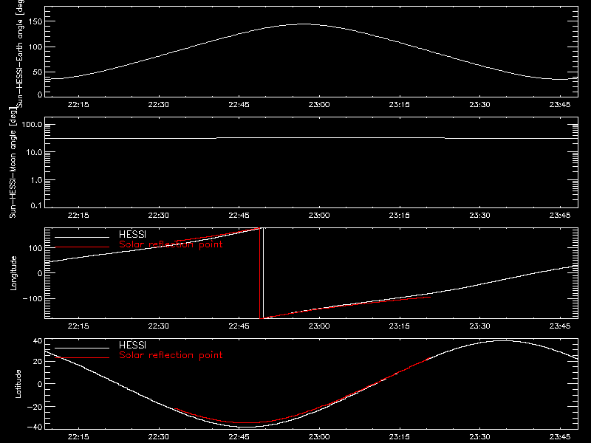Click 22:45 under the Earth angle plot
The image size is (591, 443).
(239, 105)
